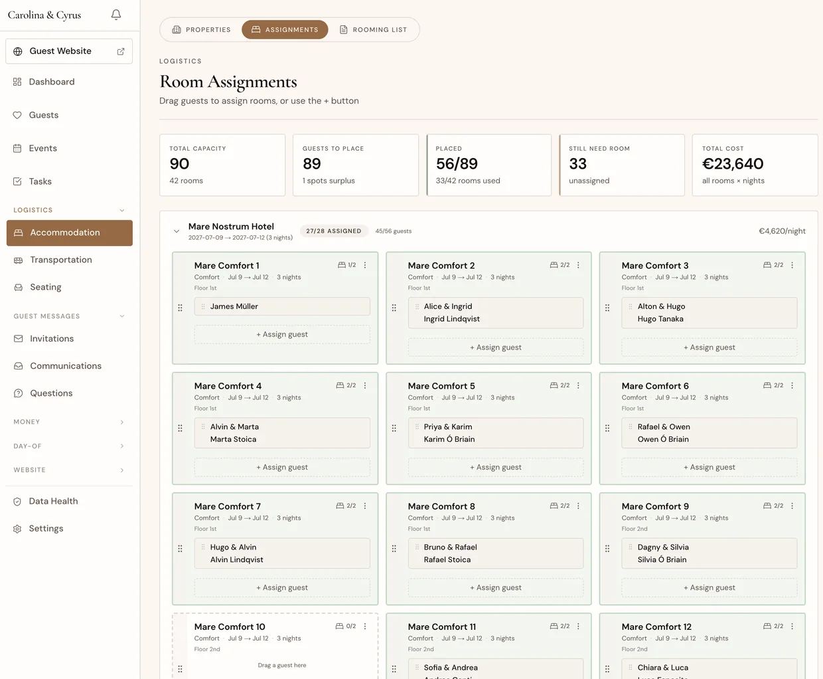
Task: Click the Dashboard grid icon
Action: coord(17,82)
